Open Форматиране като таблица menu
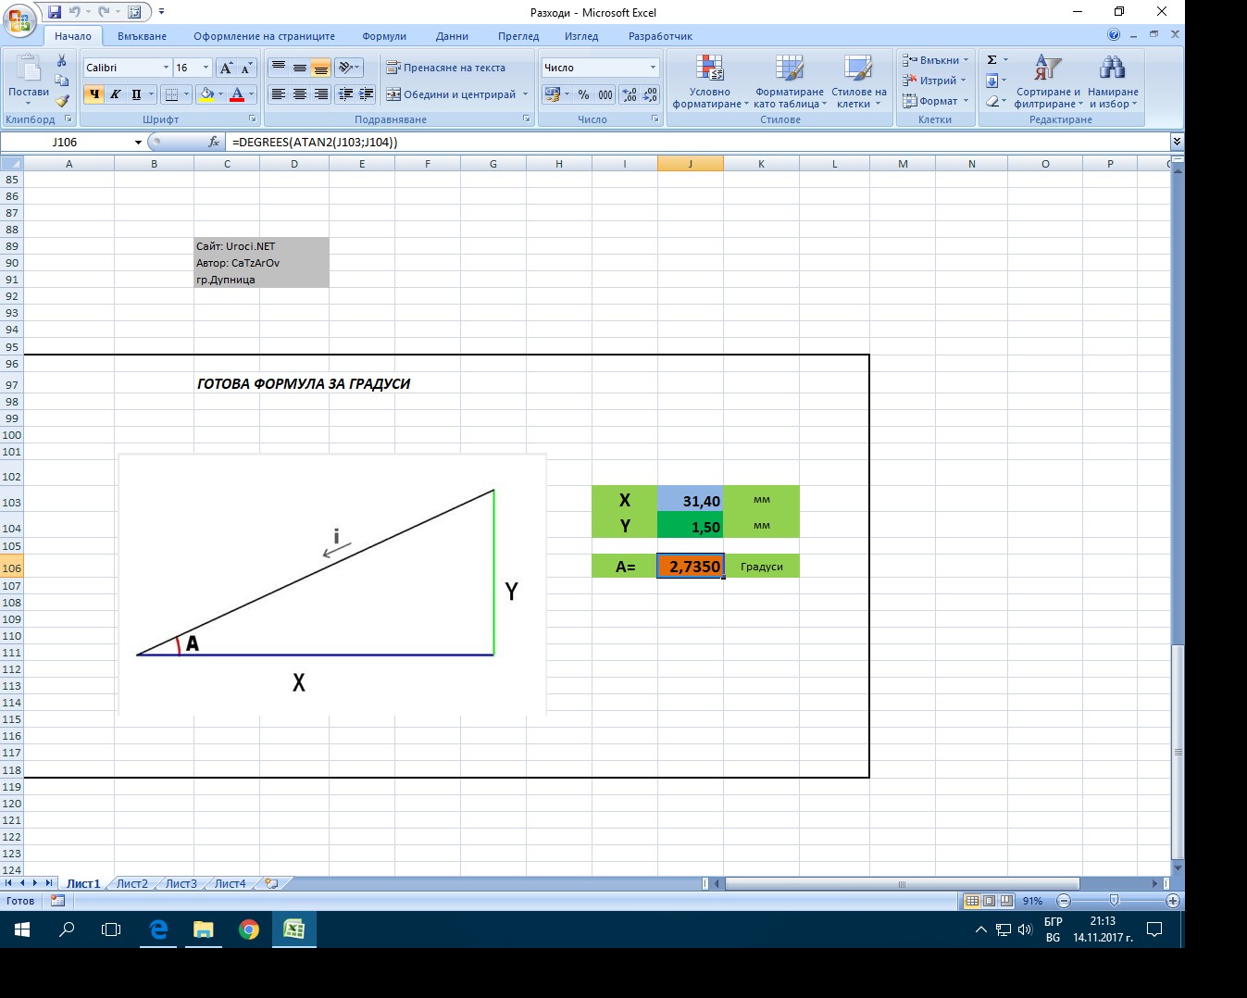The width and height of the screenshot is (1247, 998). tap(789, 81)
